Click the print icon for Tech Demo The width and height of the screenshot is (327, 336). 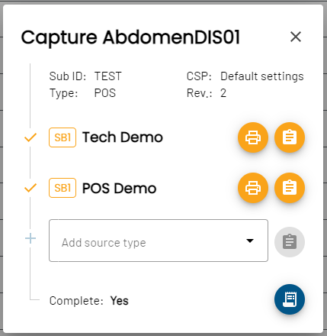pos(253,137)
